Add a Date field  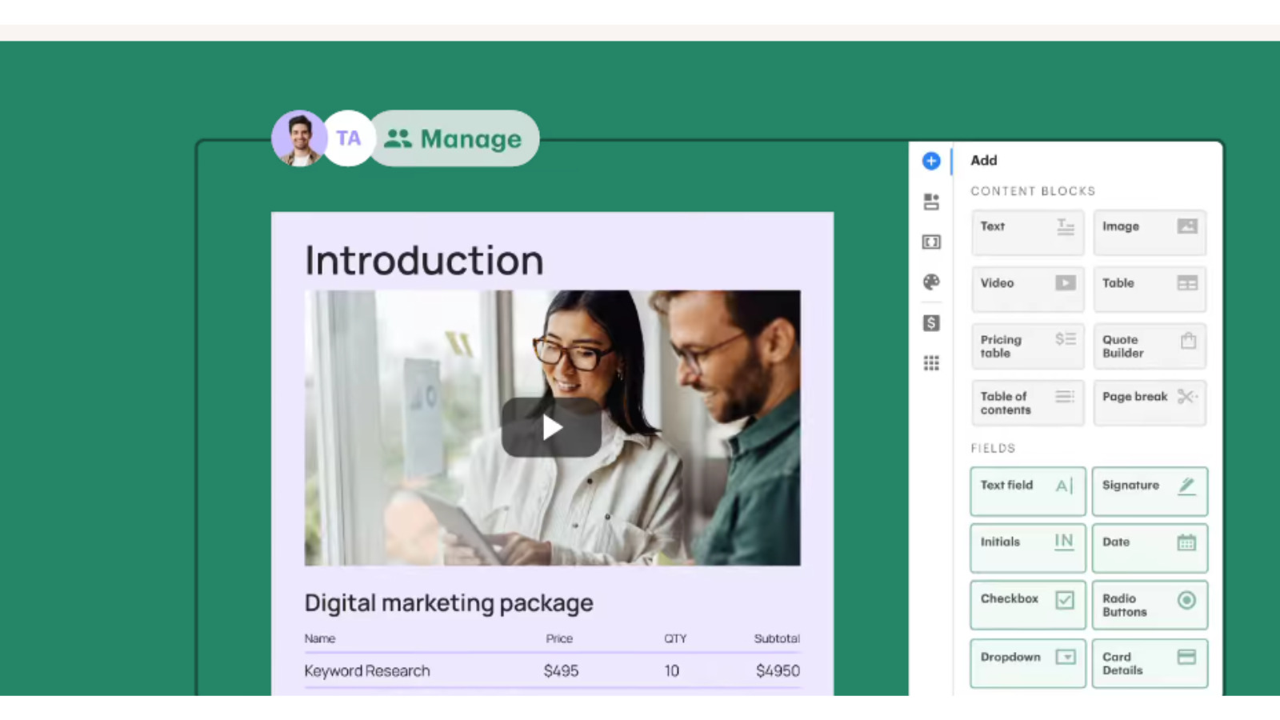point(1150,548)
